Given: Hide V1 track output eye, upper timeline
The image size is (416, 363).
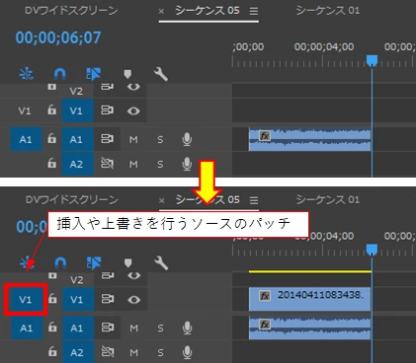Looking at the screenshot, I should click(x=133, y=110).
